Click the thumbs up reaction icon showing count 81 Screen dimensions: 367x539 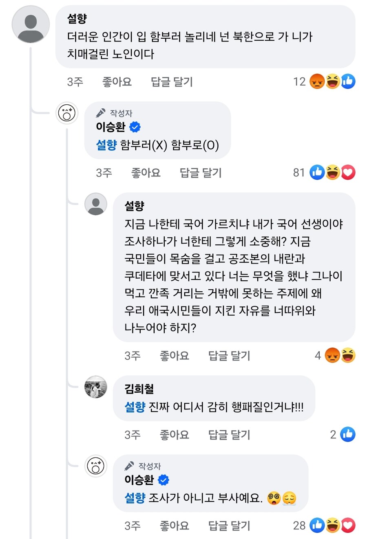pos(318,172)
